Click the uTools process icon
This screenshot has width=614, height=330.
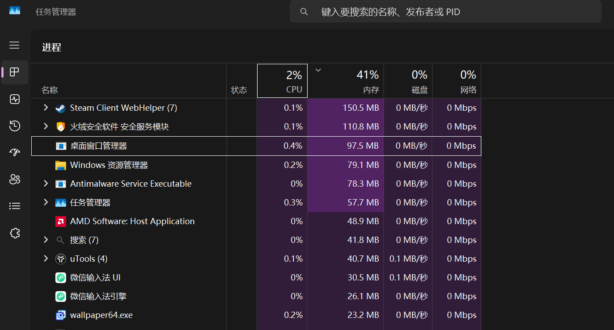point(61,259)
